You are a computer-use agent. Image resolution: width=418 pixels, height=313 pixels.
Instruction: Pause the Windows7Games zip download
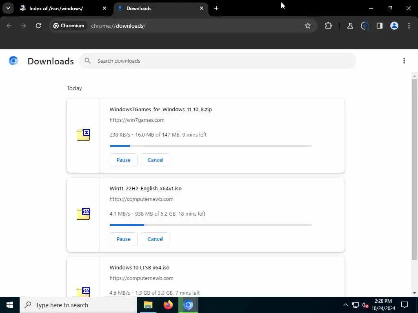click(x=123, y=160)
